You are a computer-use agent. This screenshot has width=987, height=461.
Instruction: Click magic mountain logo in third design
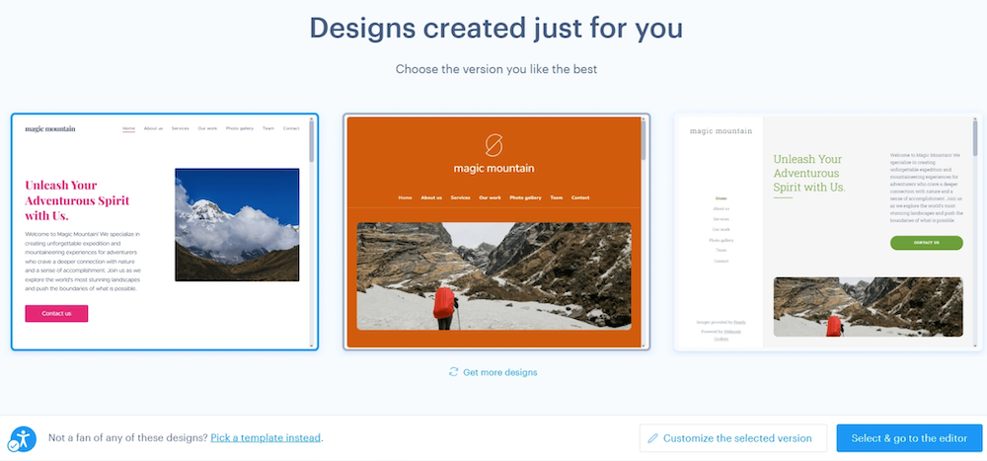pyautogui.click(x=721, y=131)
